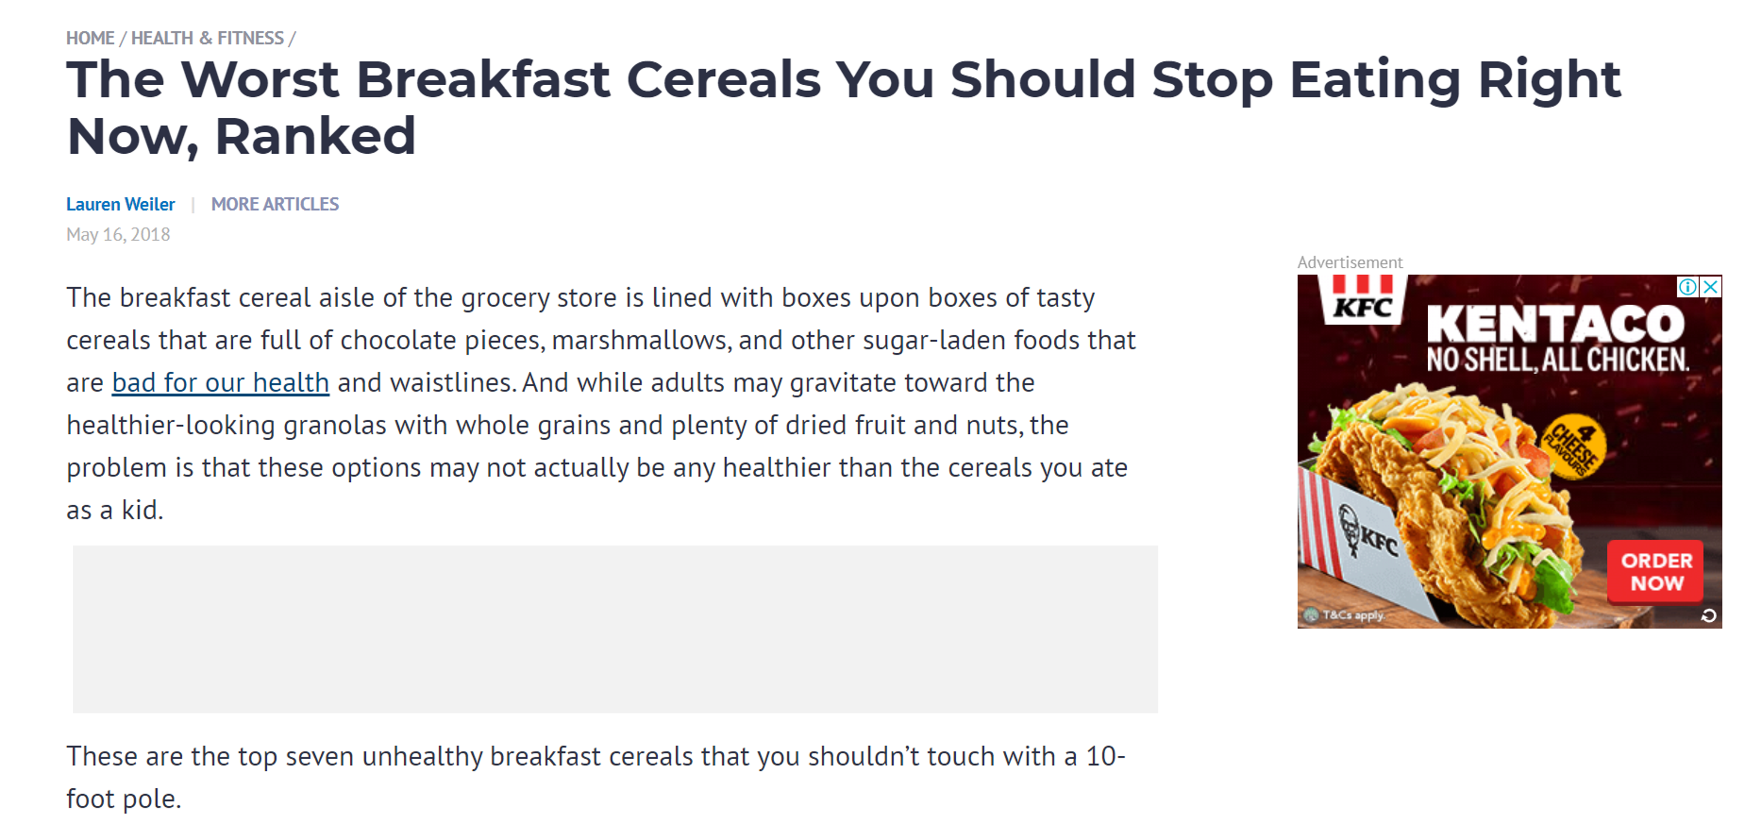
Task: Click the May 16, 2018 date
Action: pyautogui.click(x=118, y=235)
